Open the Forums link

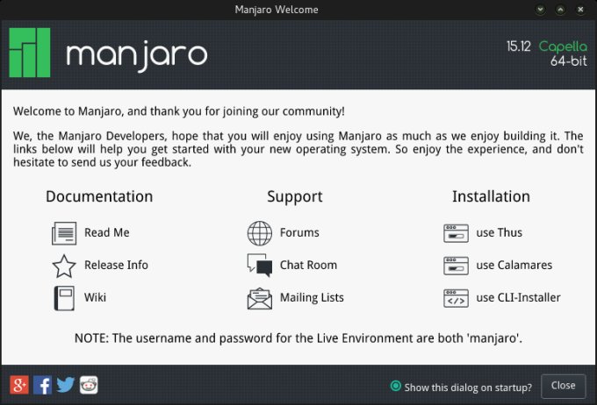coord(299,232)
